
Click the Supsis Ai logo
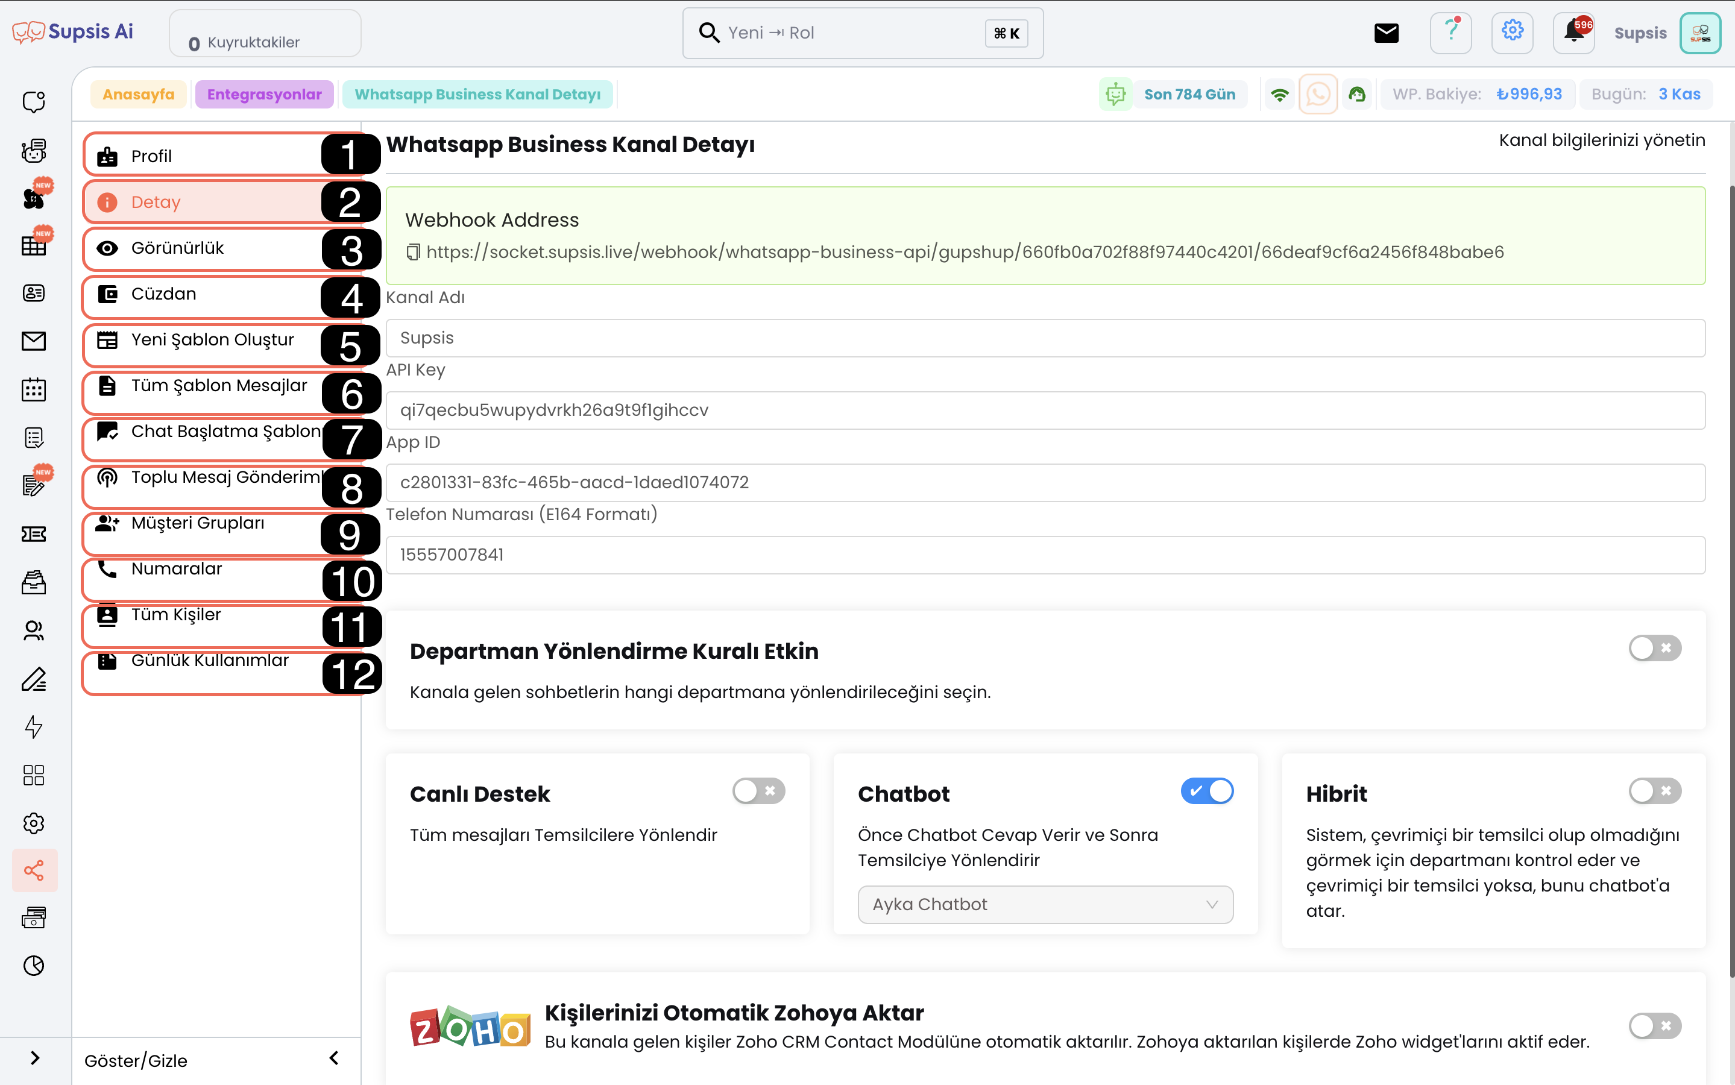coord(72,31)
